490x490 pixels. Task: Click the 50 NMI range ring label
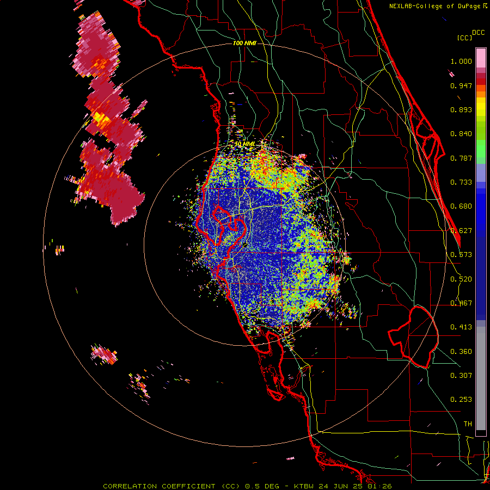pos(244,144)
